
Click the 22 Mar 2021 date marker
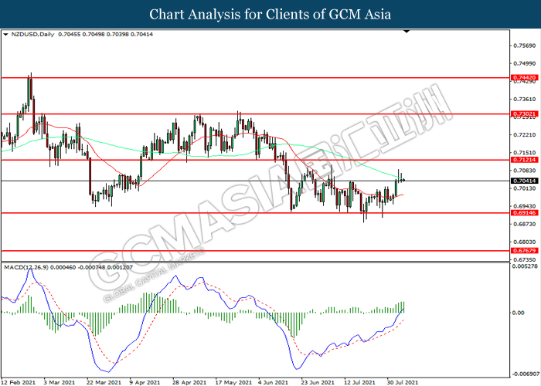104,383
